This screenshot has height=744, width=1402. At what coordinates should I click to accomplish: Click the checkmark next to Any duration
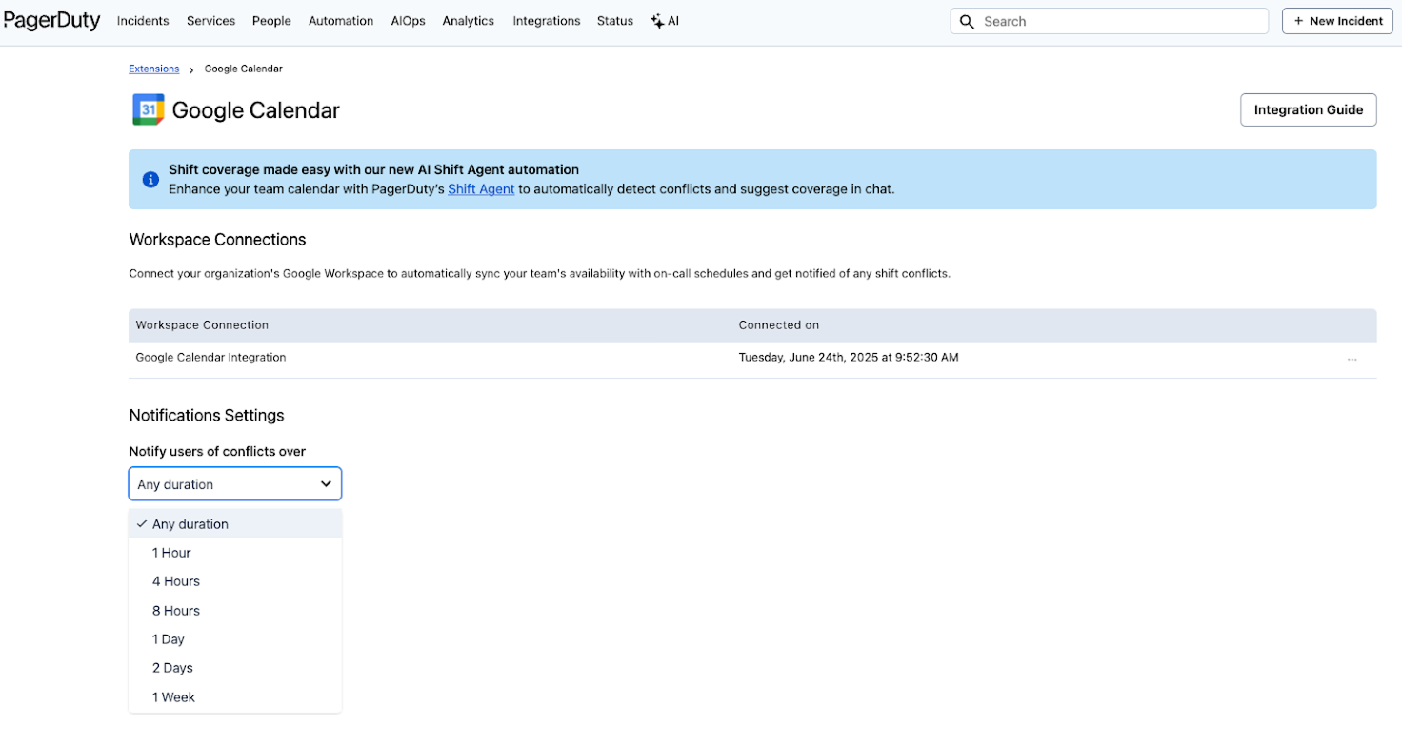pos(141,523)
